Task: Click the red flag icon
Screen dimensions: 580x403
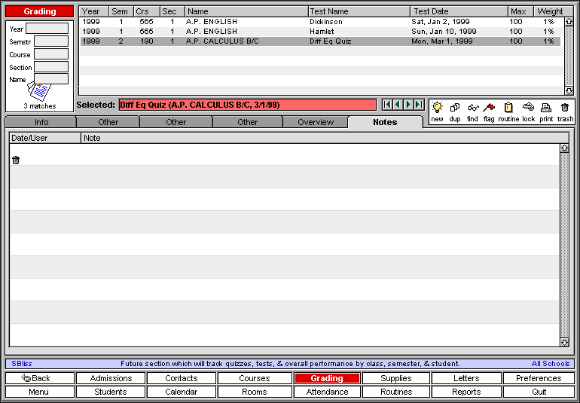Action: 489,107
